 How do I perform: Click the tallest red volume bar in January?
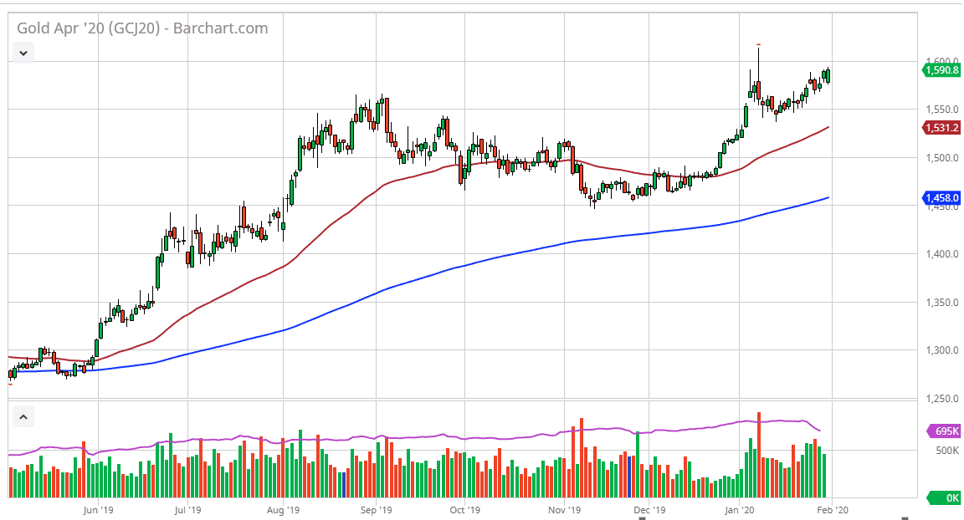tap(759, 455)
